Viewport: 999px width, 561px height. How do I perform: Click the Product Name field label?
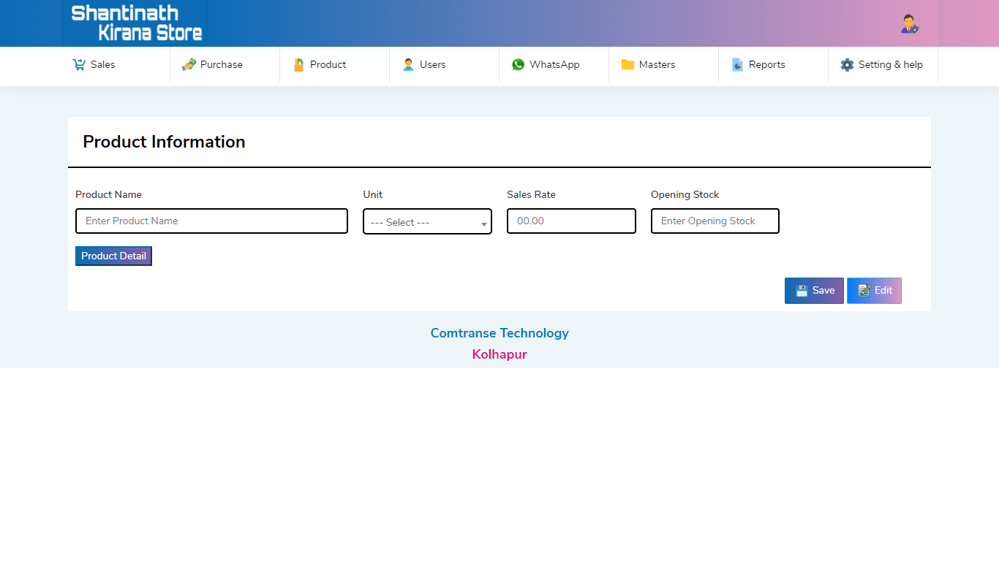(108, 194)
